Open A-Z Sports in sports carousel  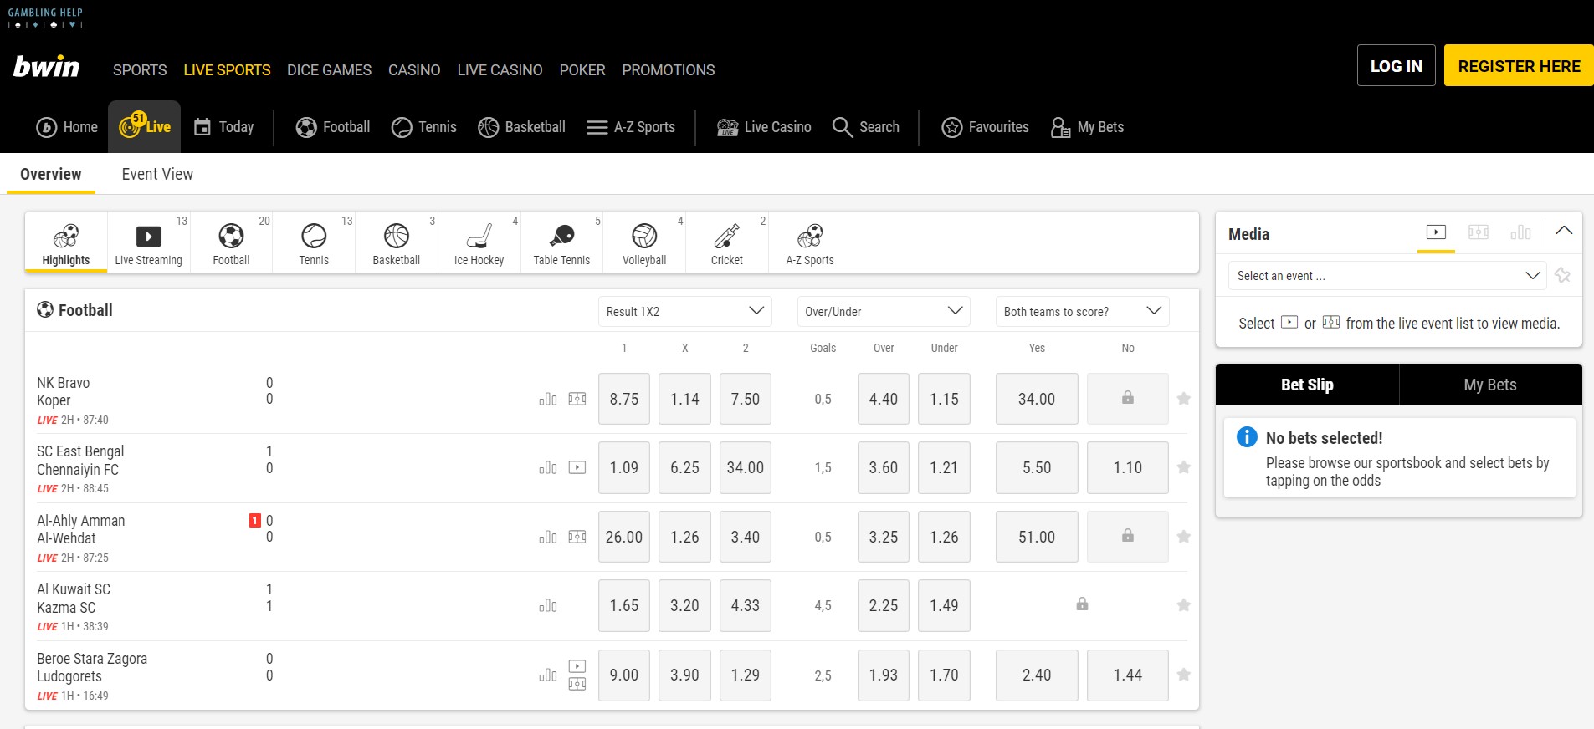810,243
